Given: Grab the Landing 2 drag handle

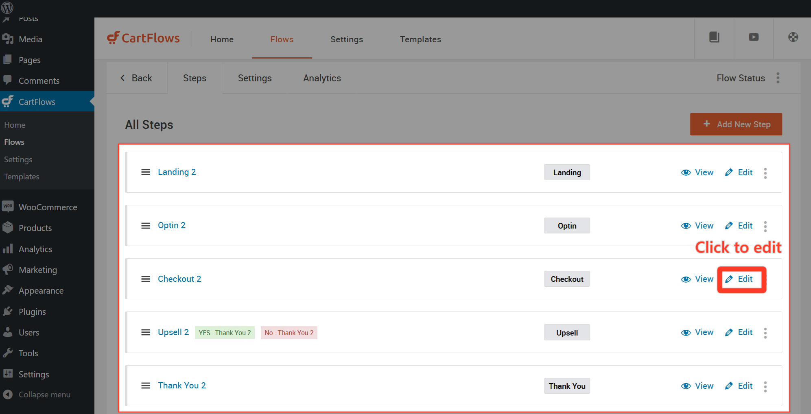Looking at the screenshot, I should (x=146, y=172).
